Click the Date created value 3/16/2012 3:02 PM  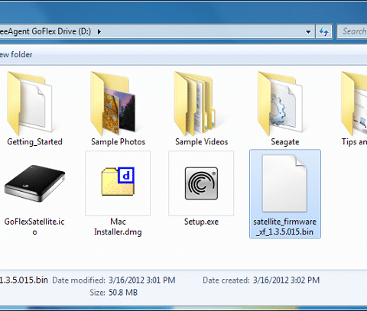click(286, 280)
